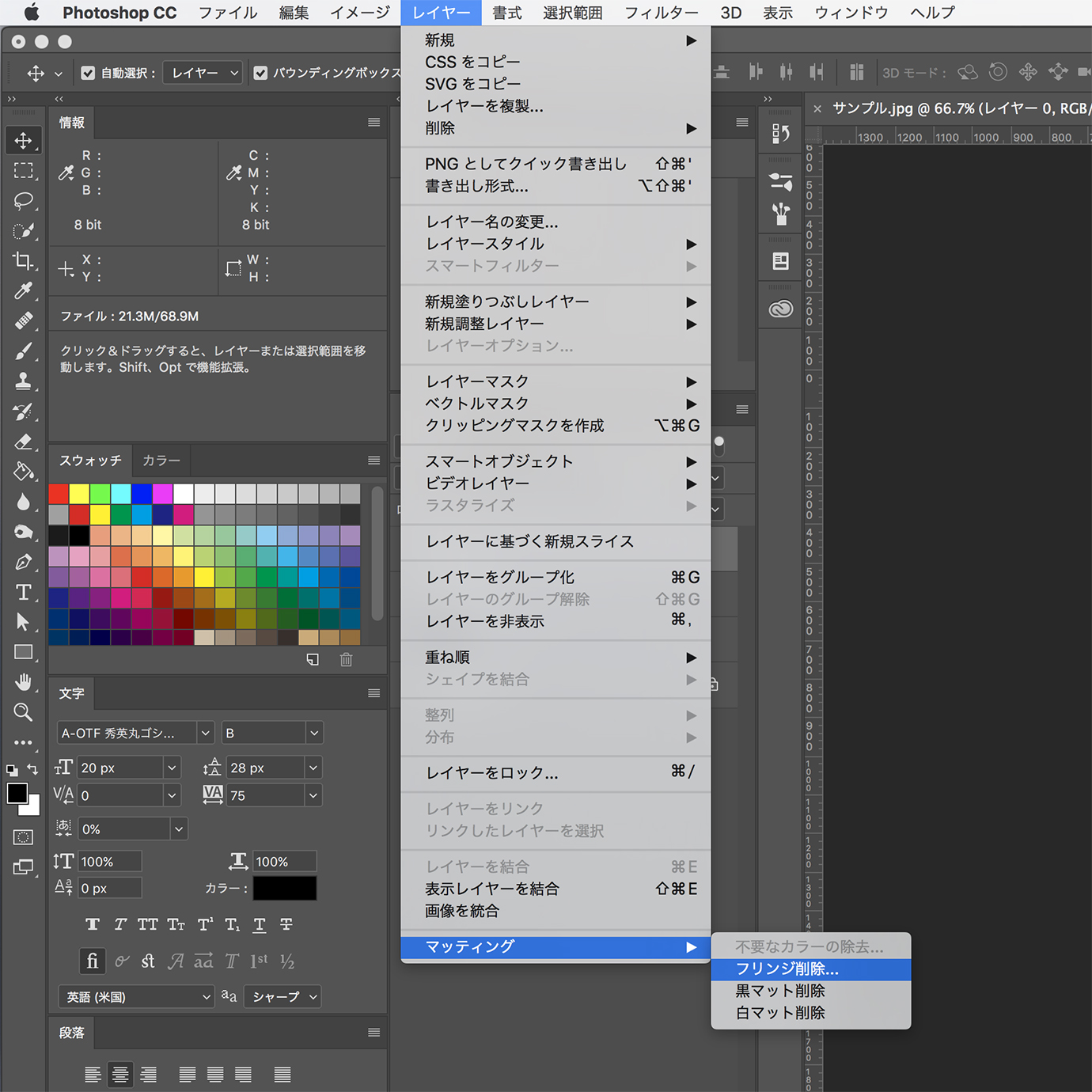
Task: Select the Lasso tool
Action: pyautogui.click(x=23, y=201)
